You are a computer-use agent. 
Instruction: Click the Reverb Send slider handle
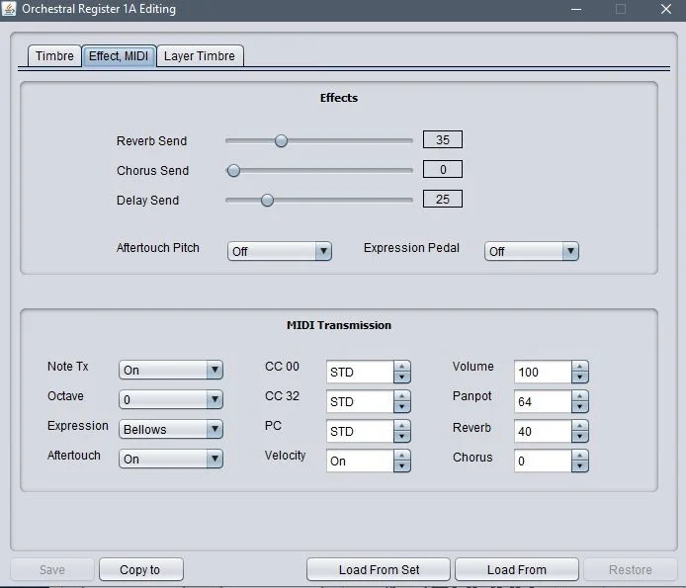(x=281, y=141)
